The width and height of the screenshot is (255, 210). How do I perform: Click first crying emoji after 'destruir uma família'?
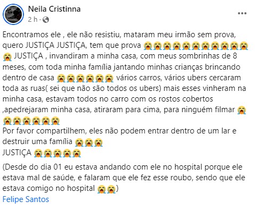point(79,142)
